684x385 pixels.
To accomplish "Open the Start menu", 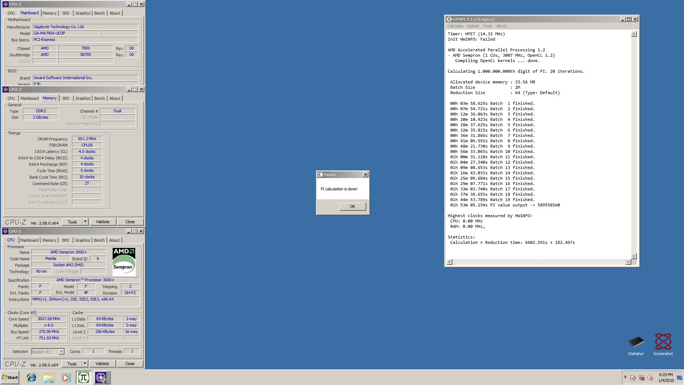I will 10,378.
